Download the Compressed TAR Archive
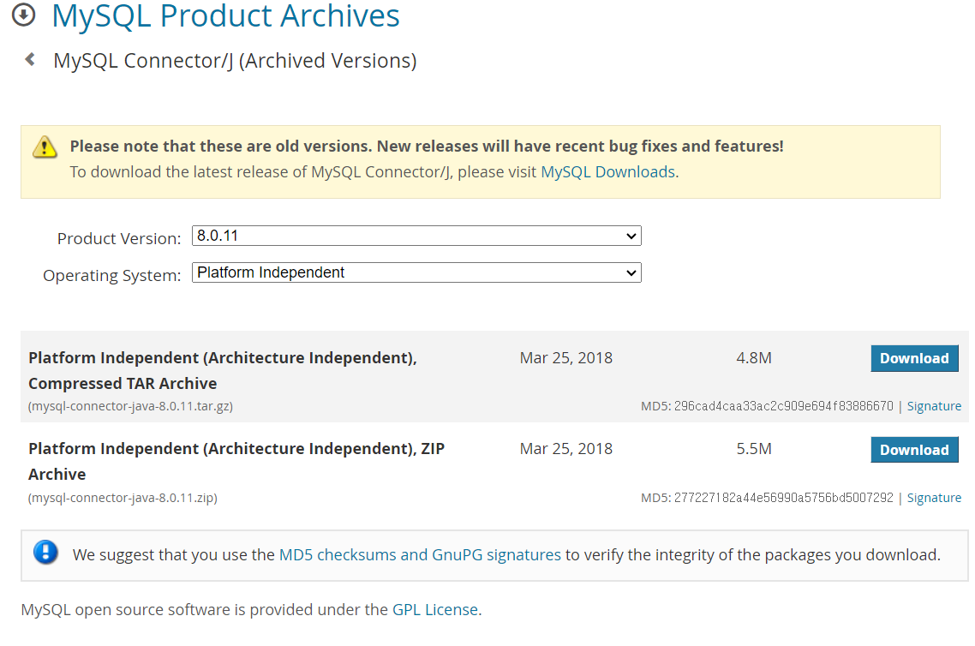Image resolution: width=975 pixels, height=646 pixels. coord(914,358)
